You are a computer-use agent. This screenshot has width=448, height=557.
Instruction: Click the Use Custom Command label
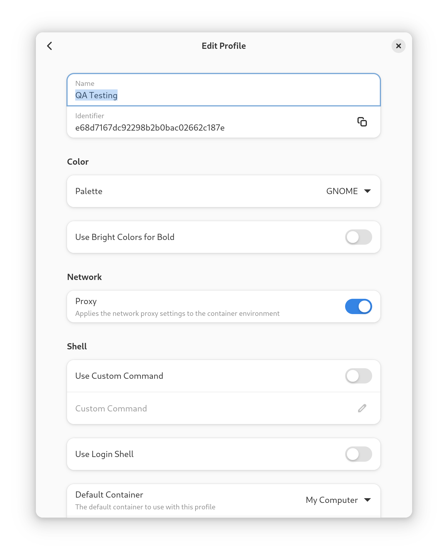coord(119,376)
